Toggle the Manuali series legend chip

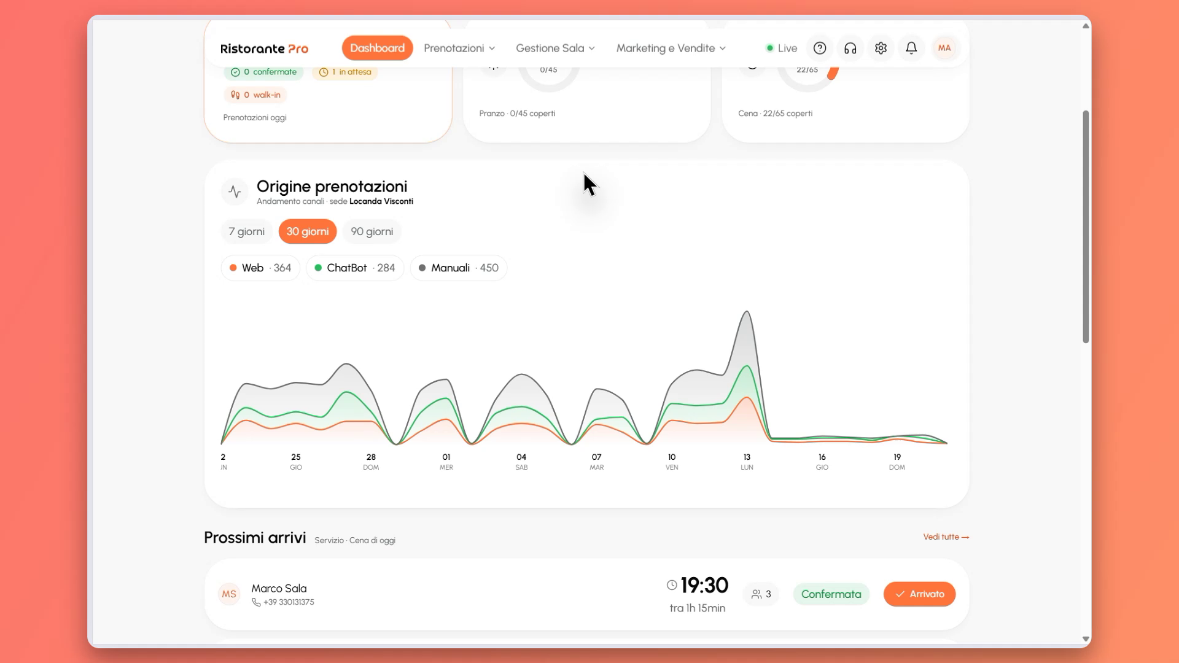point(459,268)
